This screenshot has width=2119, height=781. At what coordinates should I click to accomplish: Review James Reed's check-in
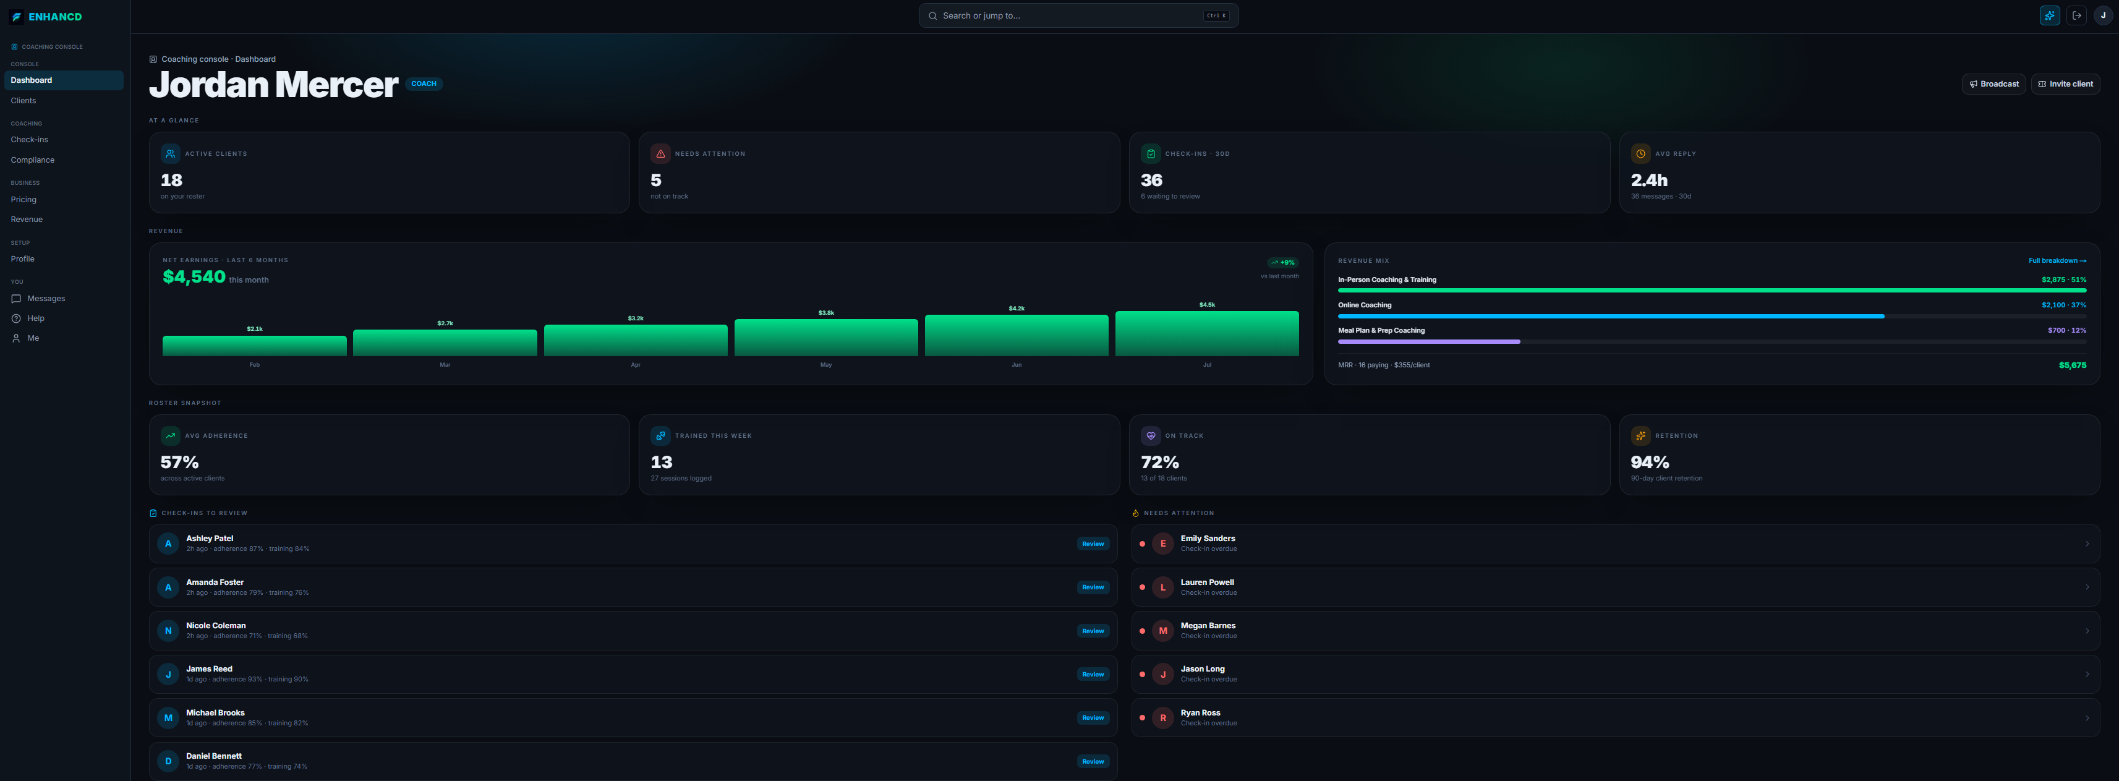[x=1093, y=675]
